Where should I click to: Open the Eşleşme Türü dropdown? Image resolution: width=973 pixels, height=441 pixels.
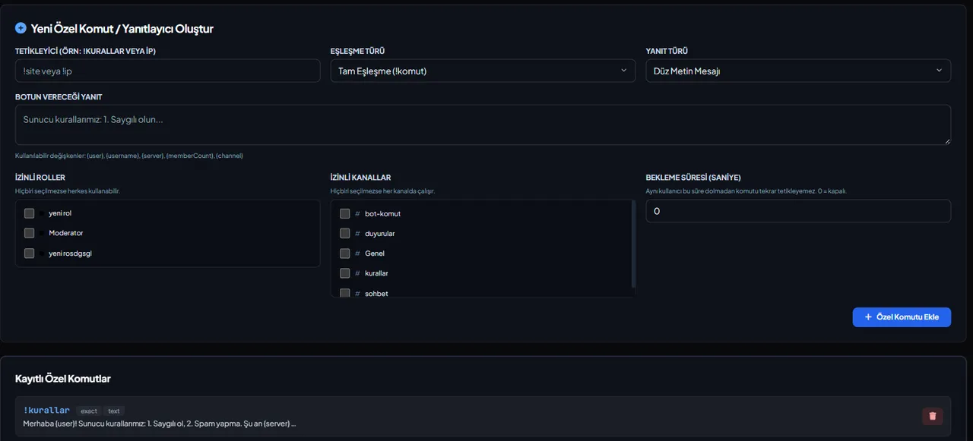point(483,71)
